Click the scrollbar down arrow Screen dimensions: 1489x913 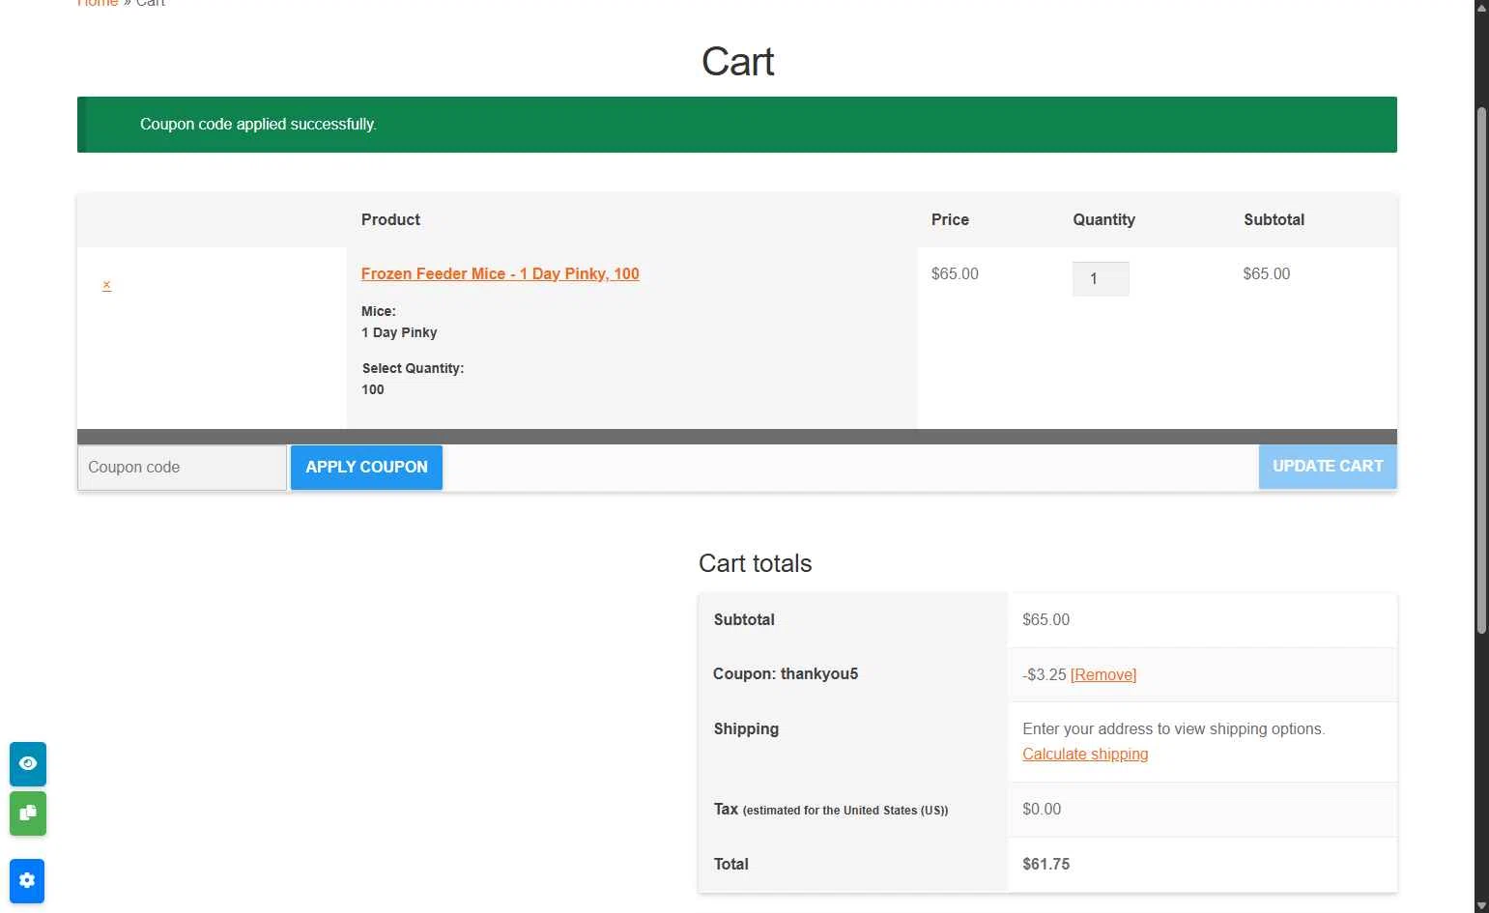1481,905
